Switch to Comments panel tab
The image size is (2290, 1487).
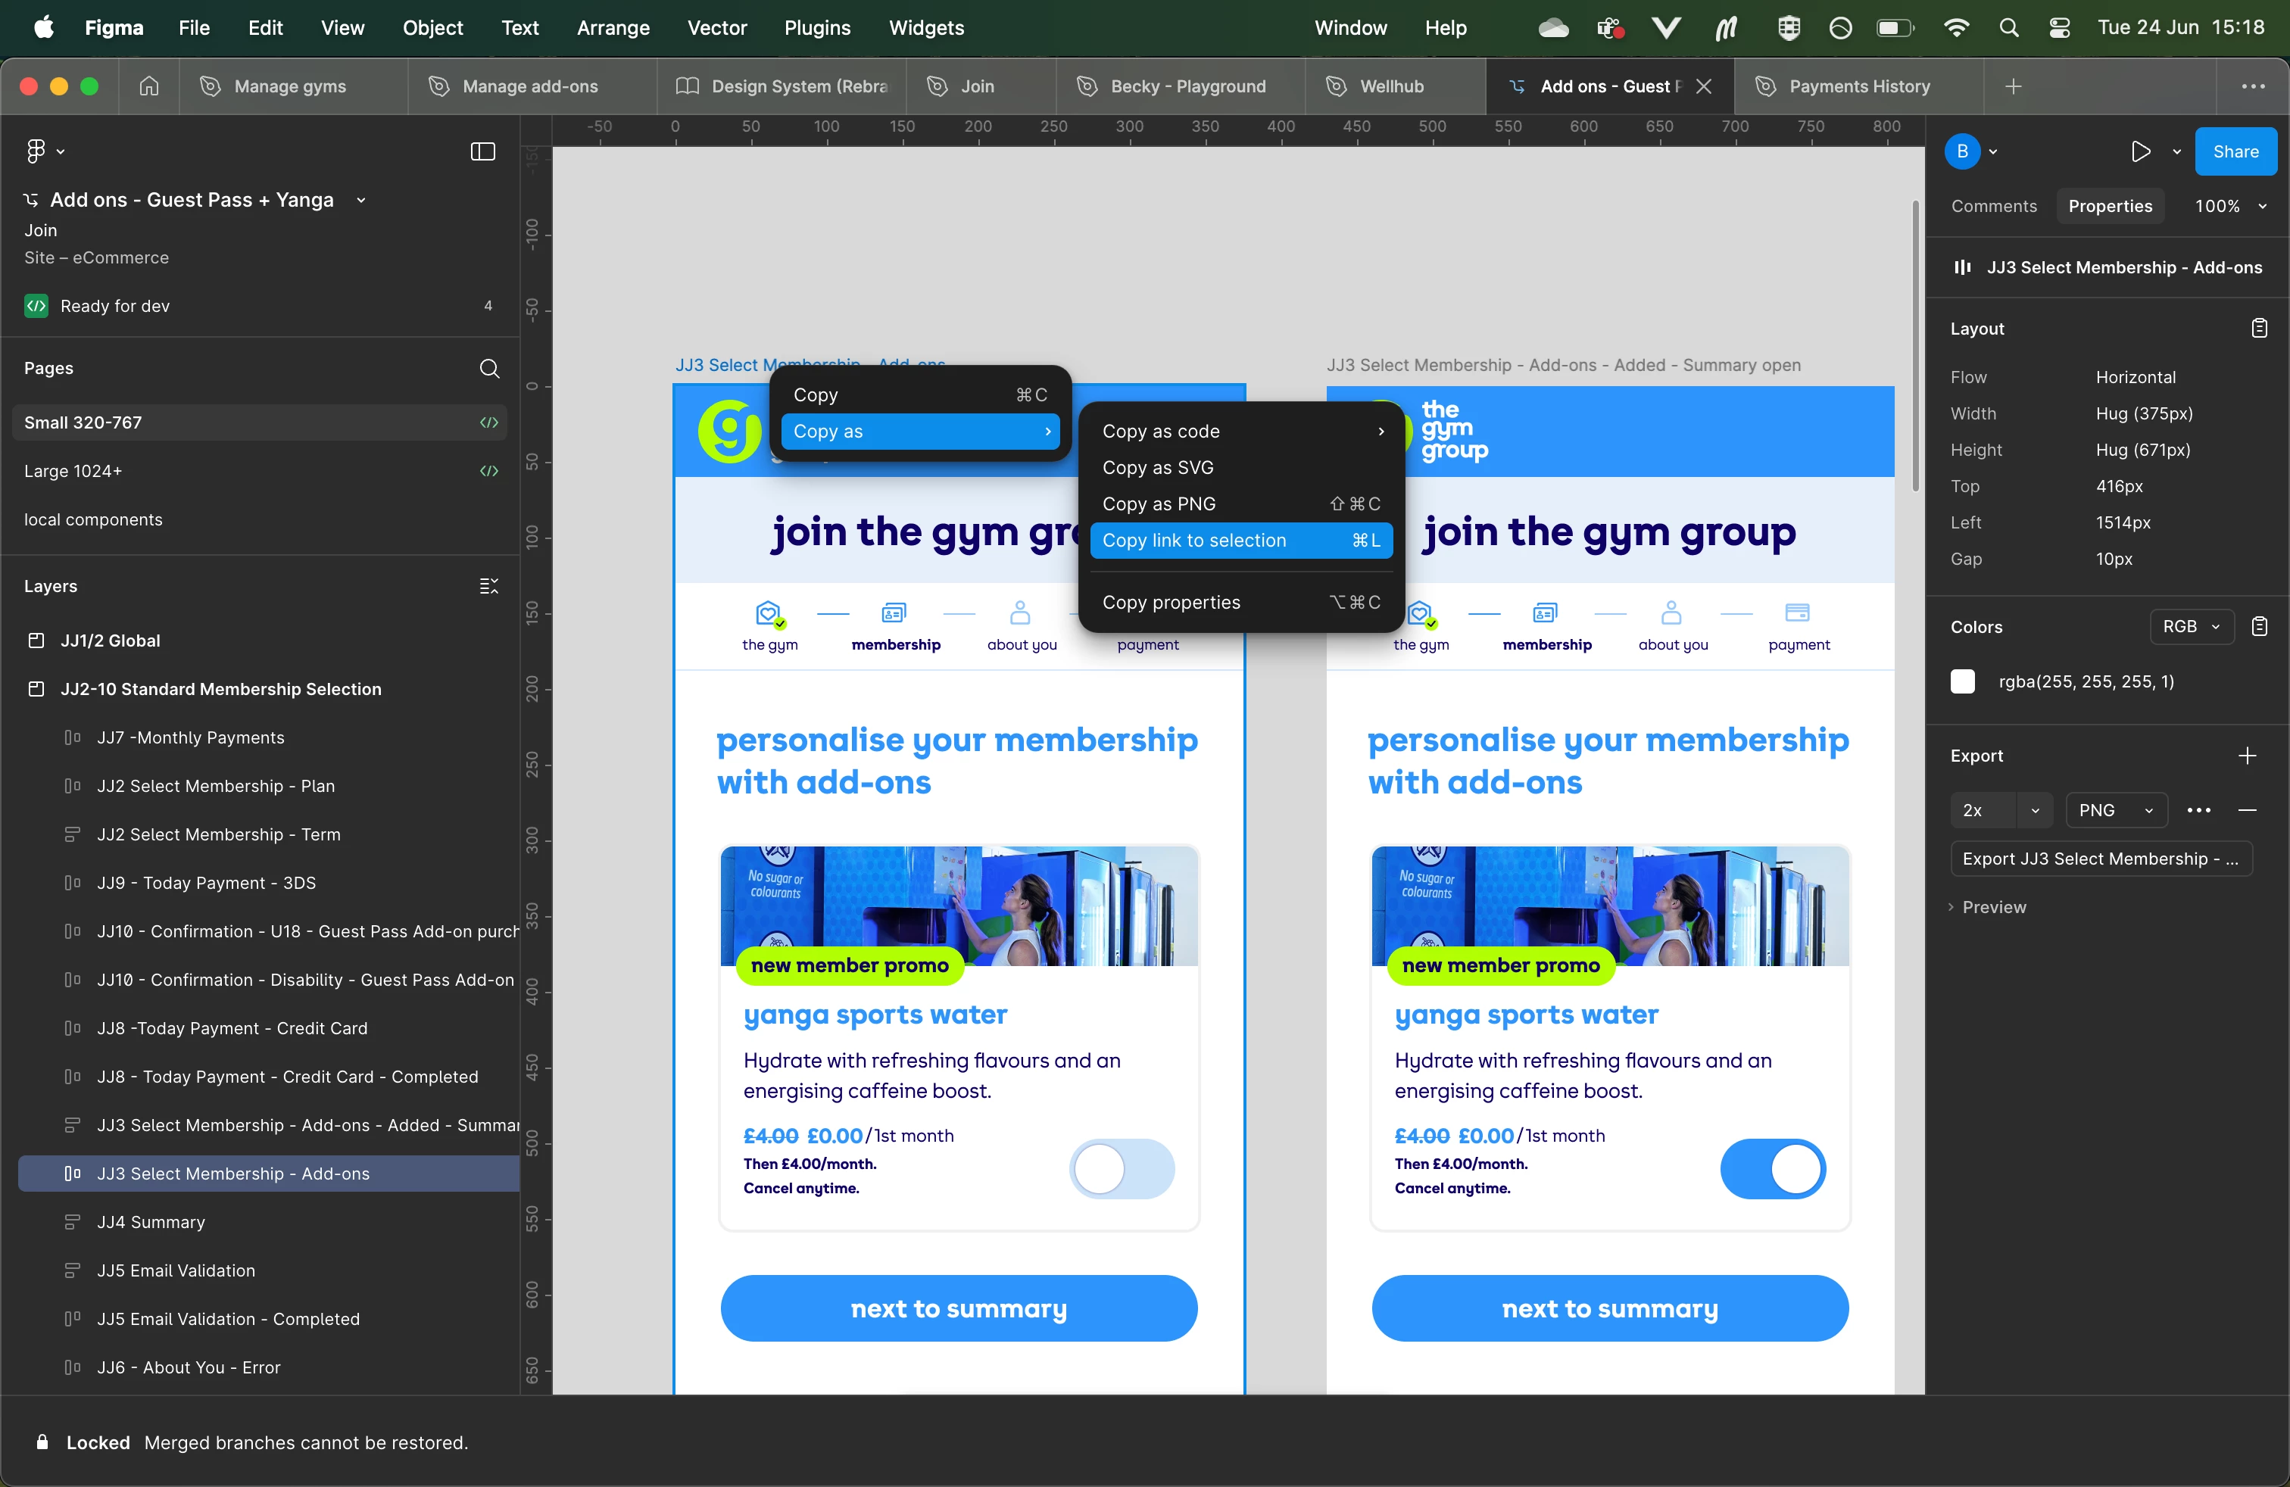point(1994,206)
